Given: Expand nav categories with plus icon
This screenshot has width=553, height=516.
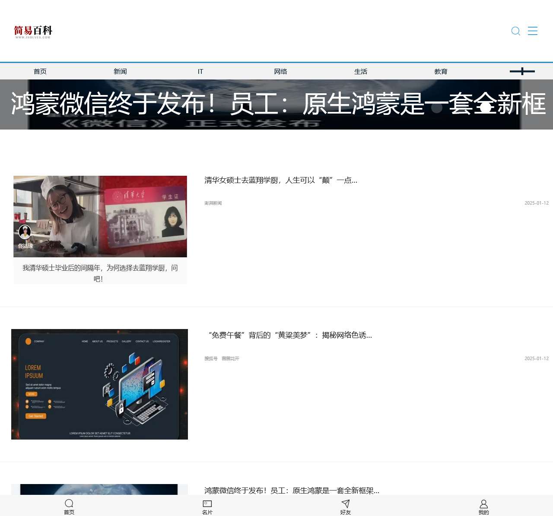Looking at the screenshot, I should tap(522, 71).
